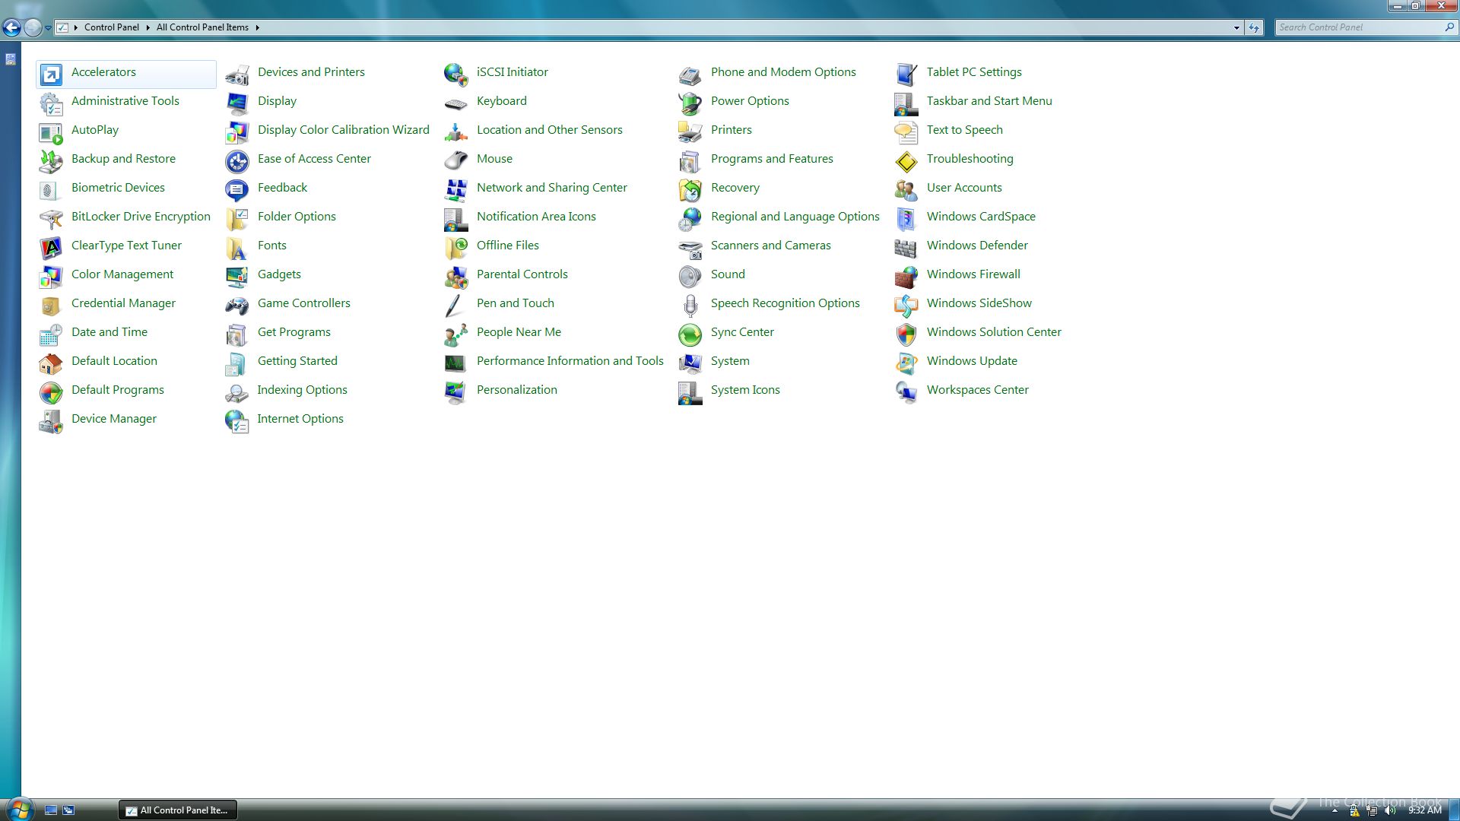
Task: Launch ClearType Text Tuner icon
Action: click(x=51, y=247)
